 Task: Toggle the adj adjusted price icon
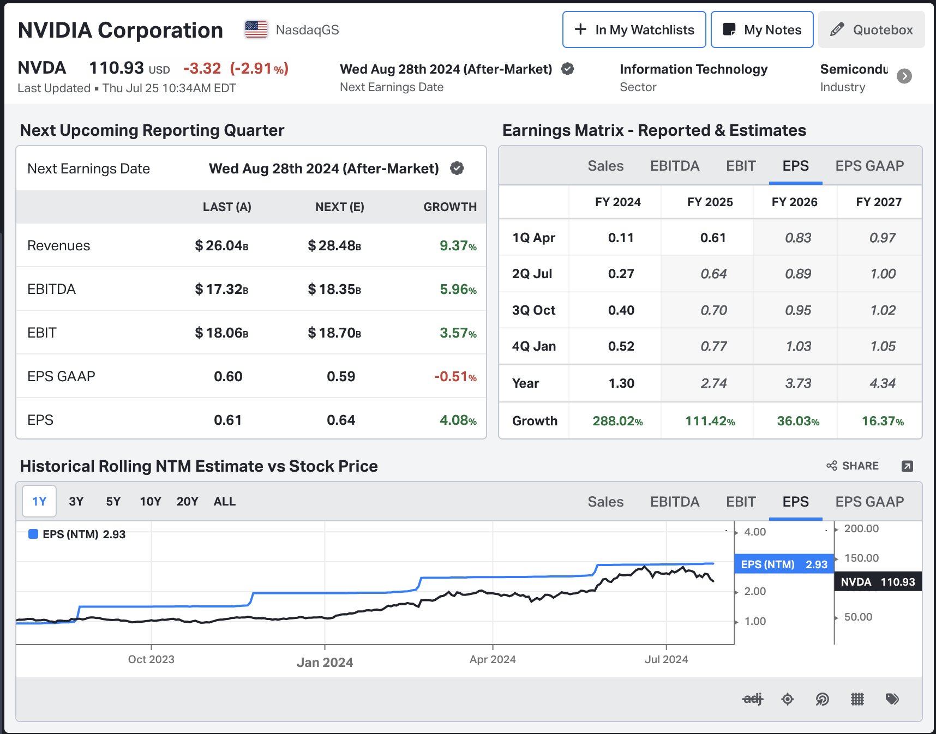point(753,699)
